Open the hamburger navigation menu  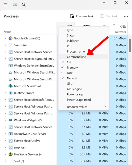[5, 5]
